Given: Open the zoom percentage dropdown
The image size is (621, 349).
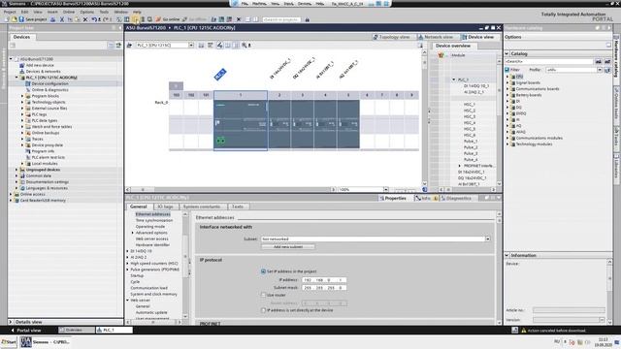Looking at the screenshot, I should point(386,190).
